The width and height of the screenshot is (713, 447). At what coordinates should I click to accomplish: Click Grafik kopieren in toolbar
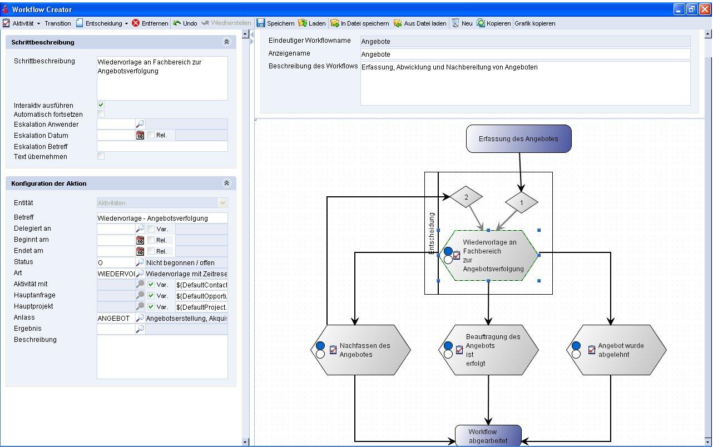coord(534,23)
